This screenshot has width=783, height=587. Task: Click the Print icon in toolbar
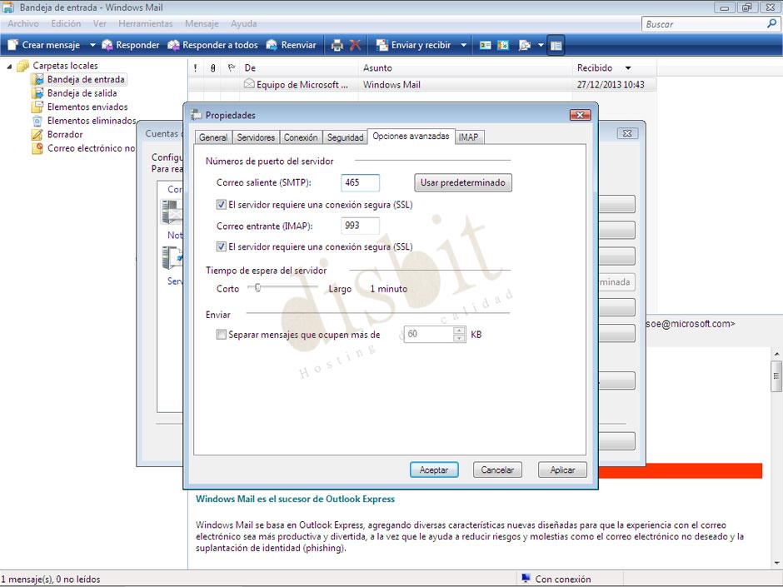coord(337,45)
